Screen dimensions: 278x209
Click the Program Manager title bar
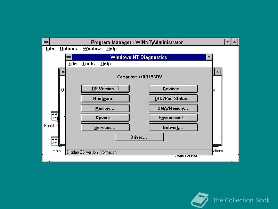(x=137, y=42)
